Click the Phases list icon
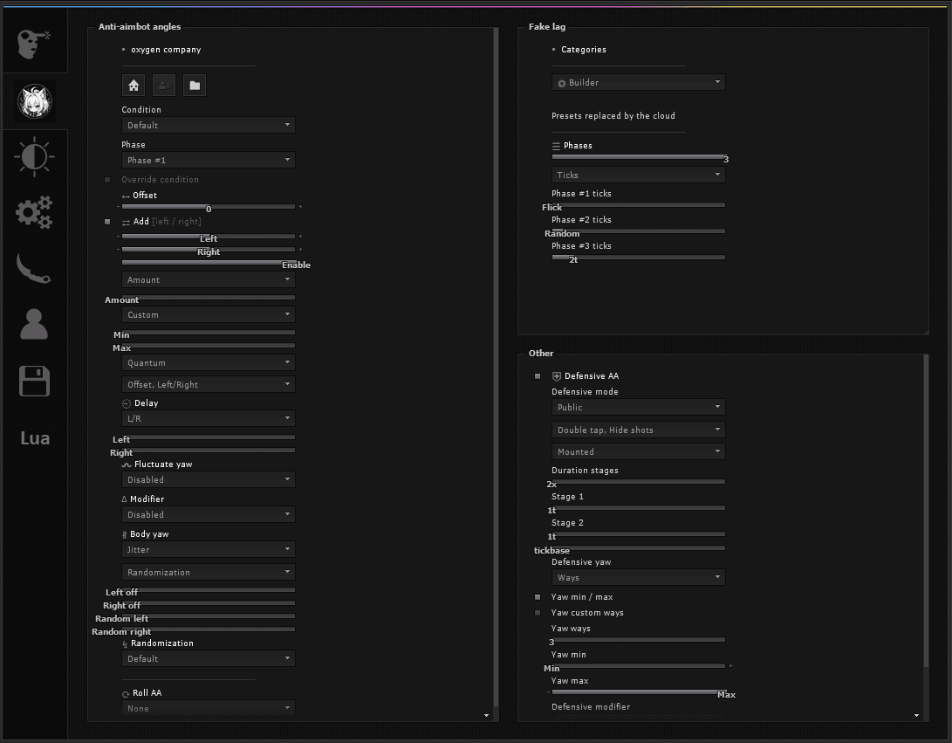Viewport: 952px width, 743px height. coord(556,146)
